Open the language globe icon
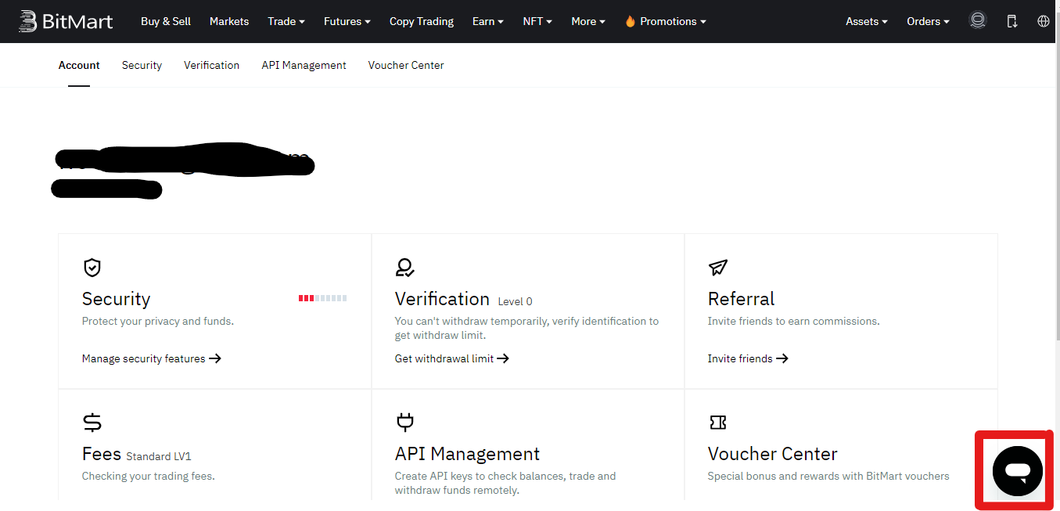 1043,21
